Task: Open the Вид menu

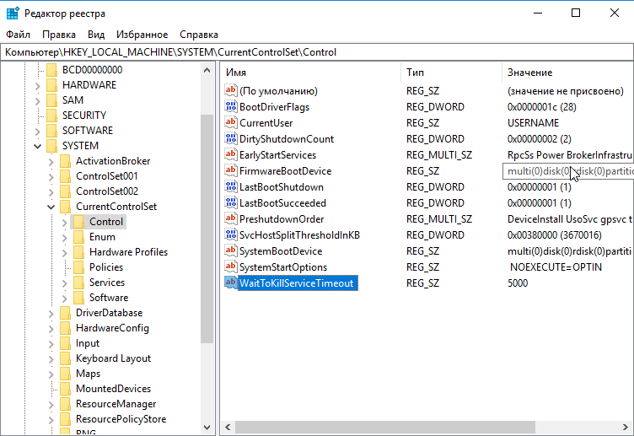Action: pos(96,35)
